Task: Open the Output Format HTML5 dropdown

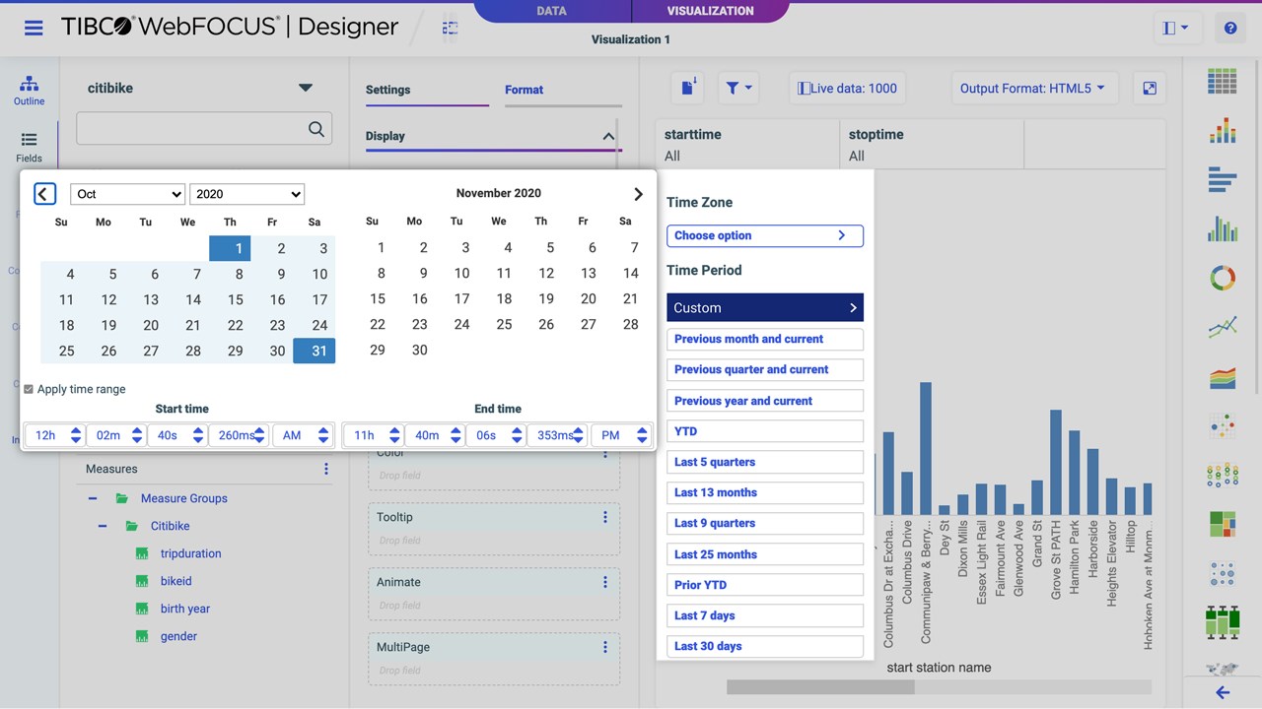Action: [1032, 88]
